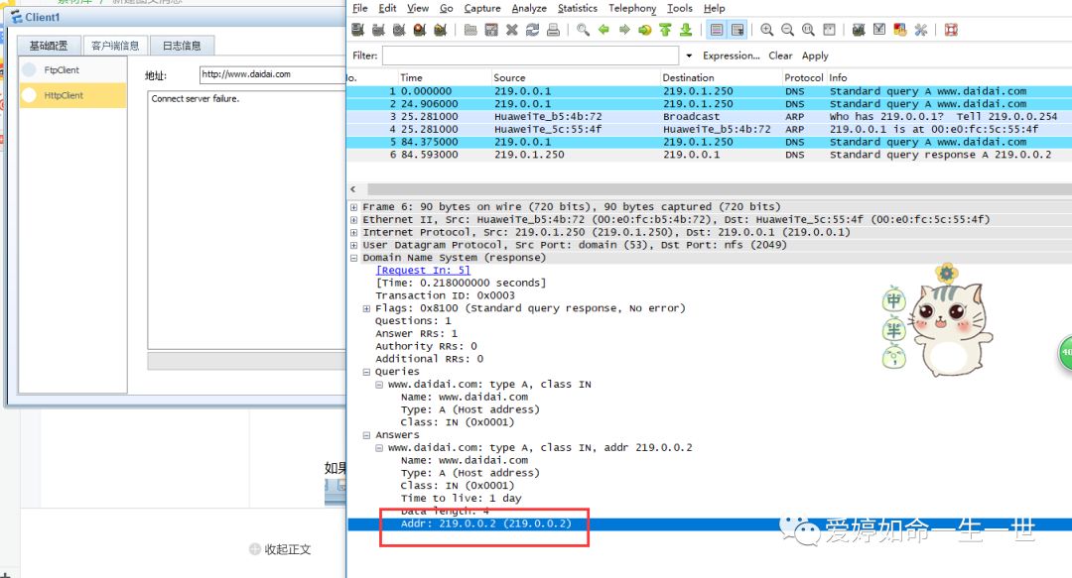
Task: Open preferences wrench icon
Action: click(921, 30)
